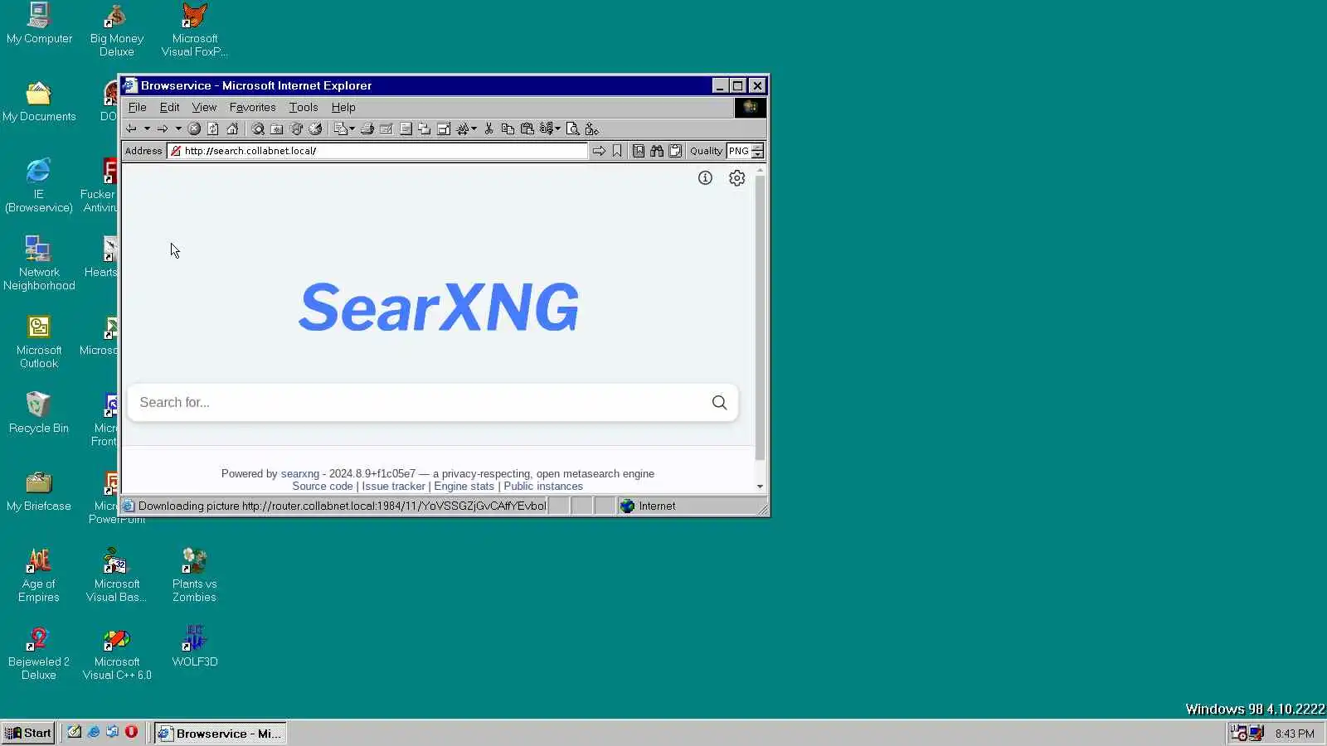Open Network Neighborhood desktop icon
Image resolution: width=1327 pixels, height=746 pixels.
coord(38,263)
